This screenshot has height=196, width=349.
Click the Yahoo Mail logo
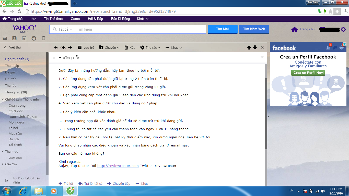tap(24, 29)
